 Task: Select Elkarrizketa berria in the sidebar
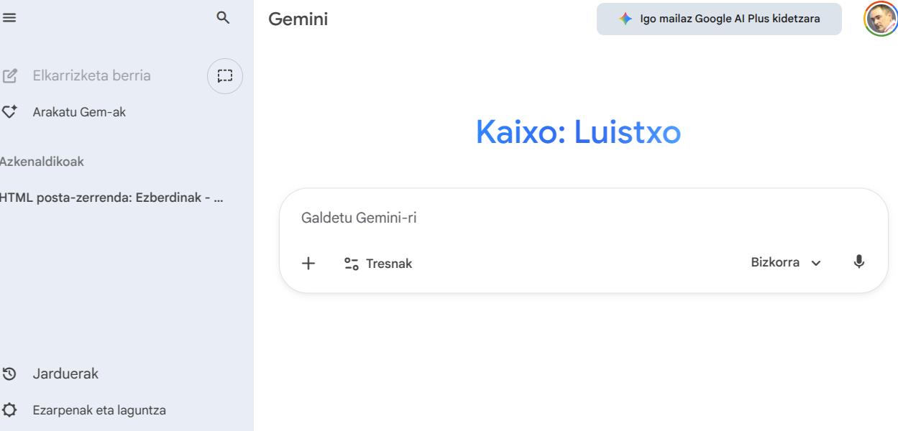coord(92,75)
